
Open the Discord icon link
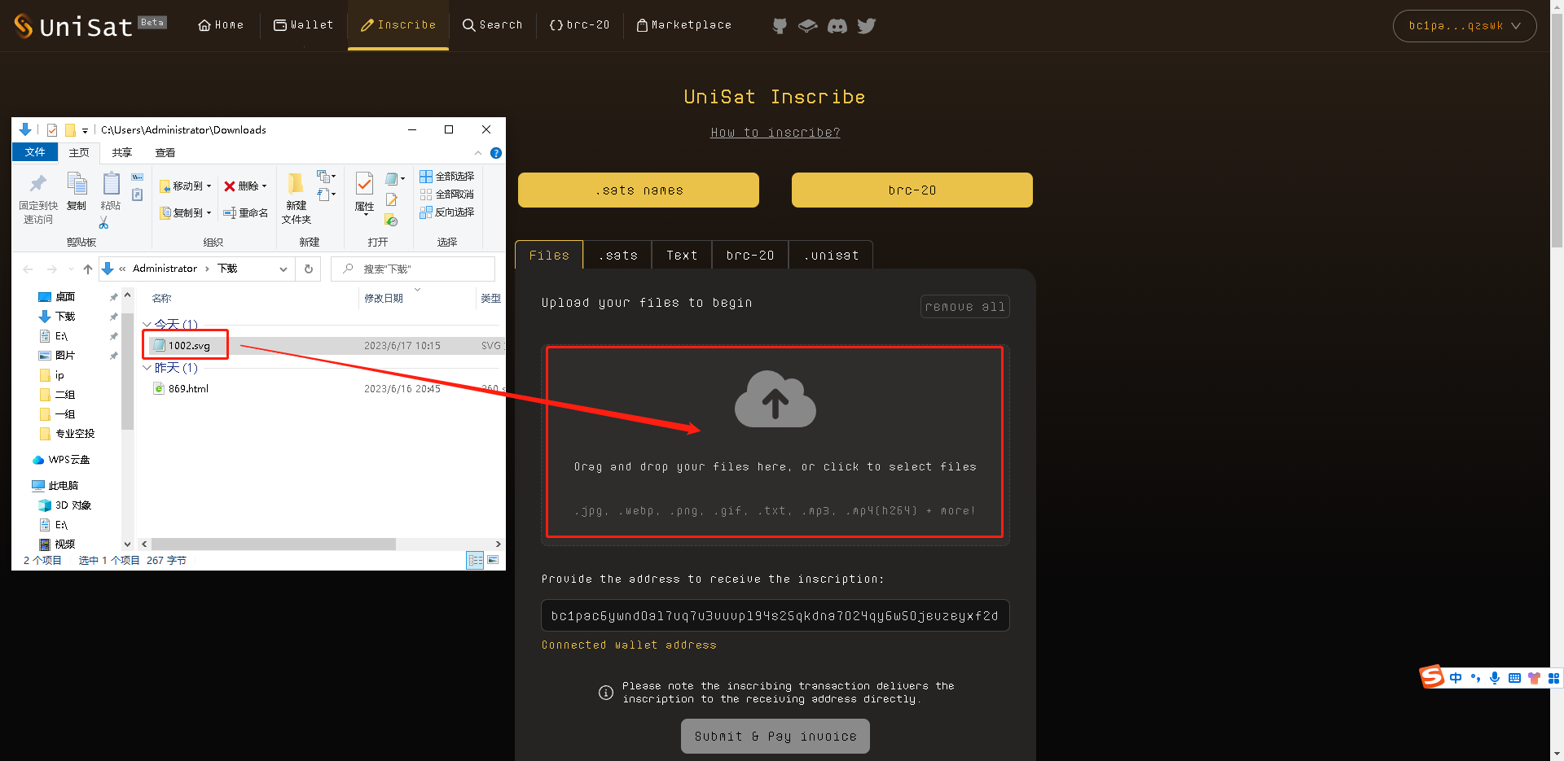coord(837,26)
